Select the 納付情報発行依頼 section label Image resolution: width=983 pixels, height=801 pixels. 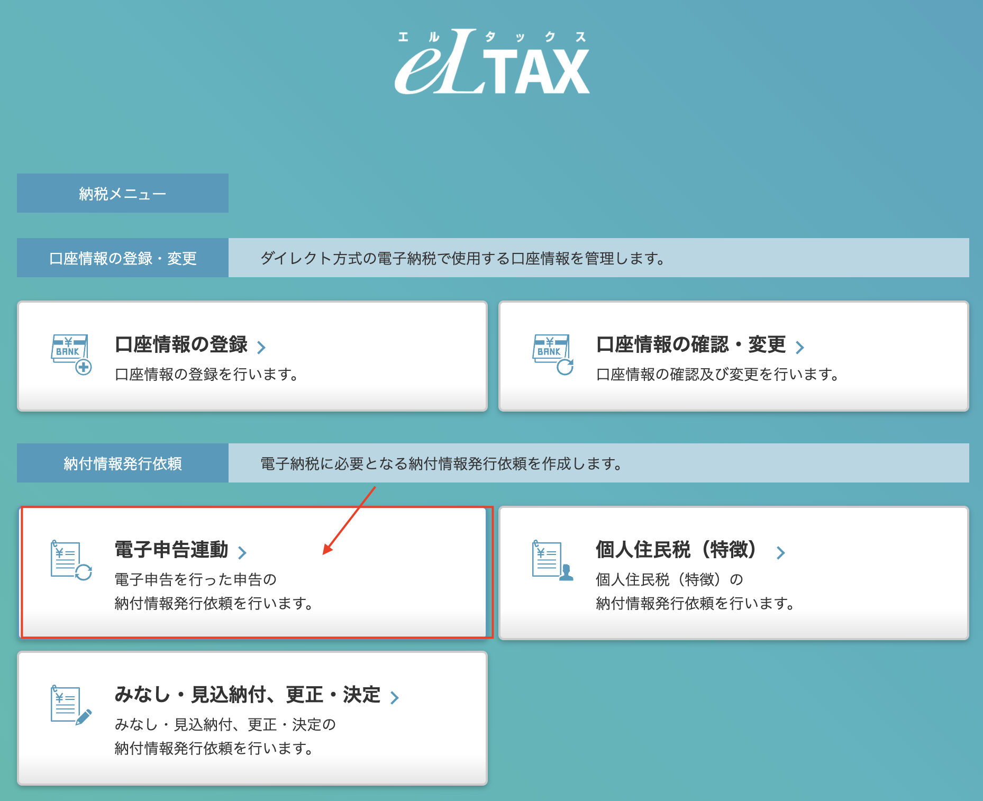[123, 463]
